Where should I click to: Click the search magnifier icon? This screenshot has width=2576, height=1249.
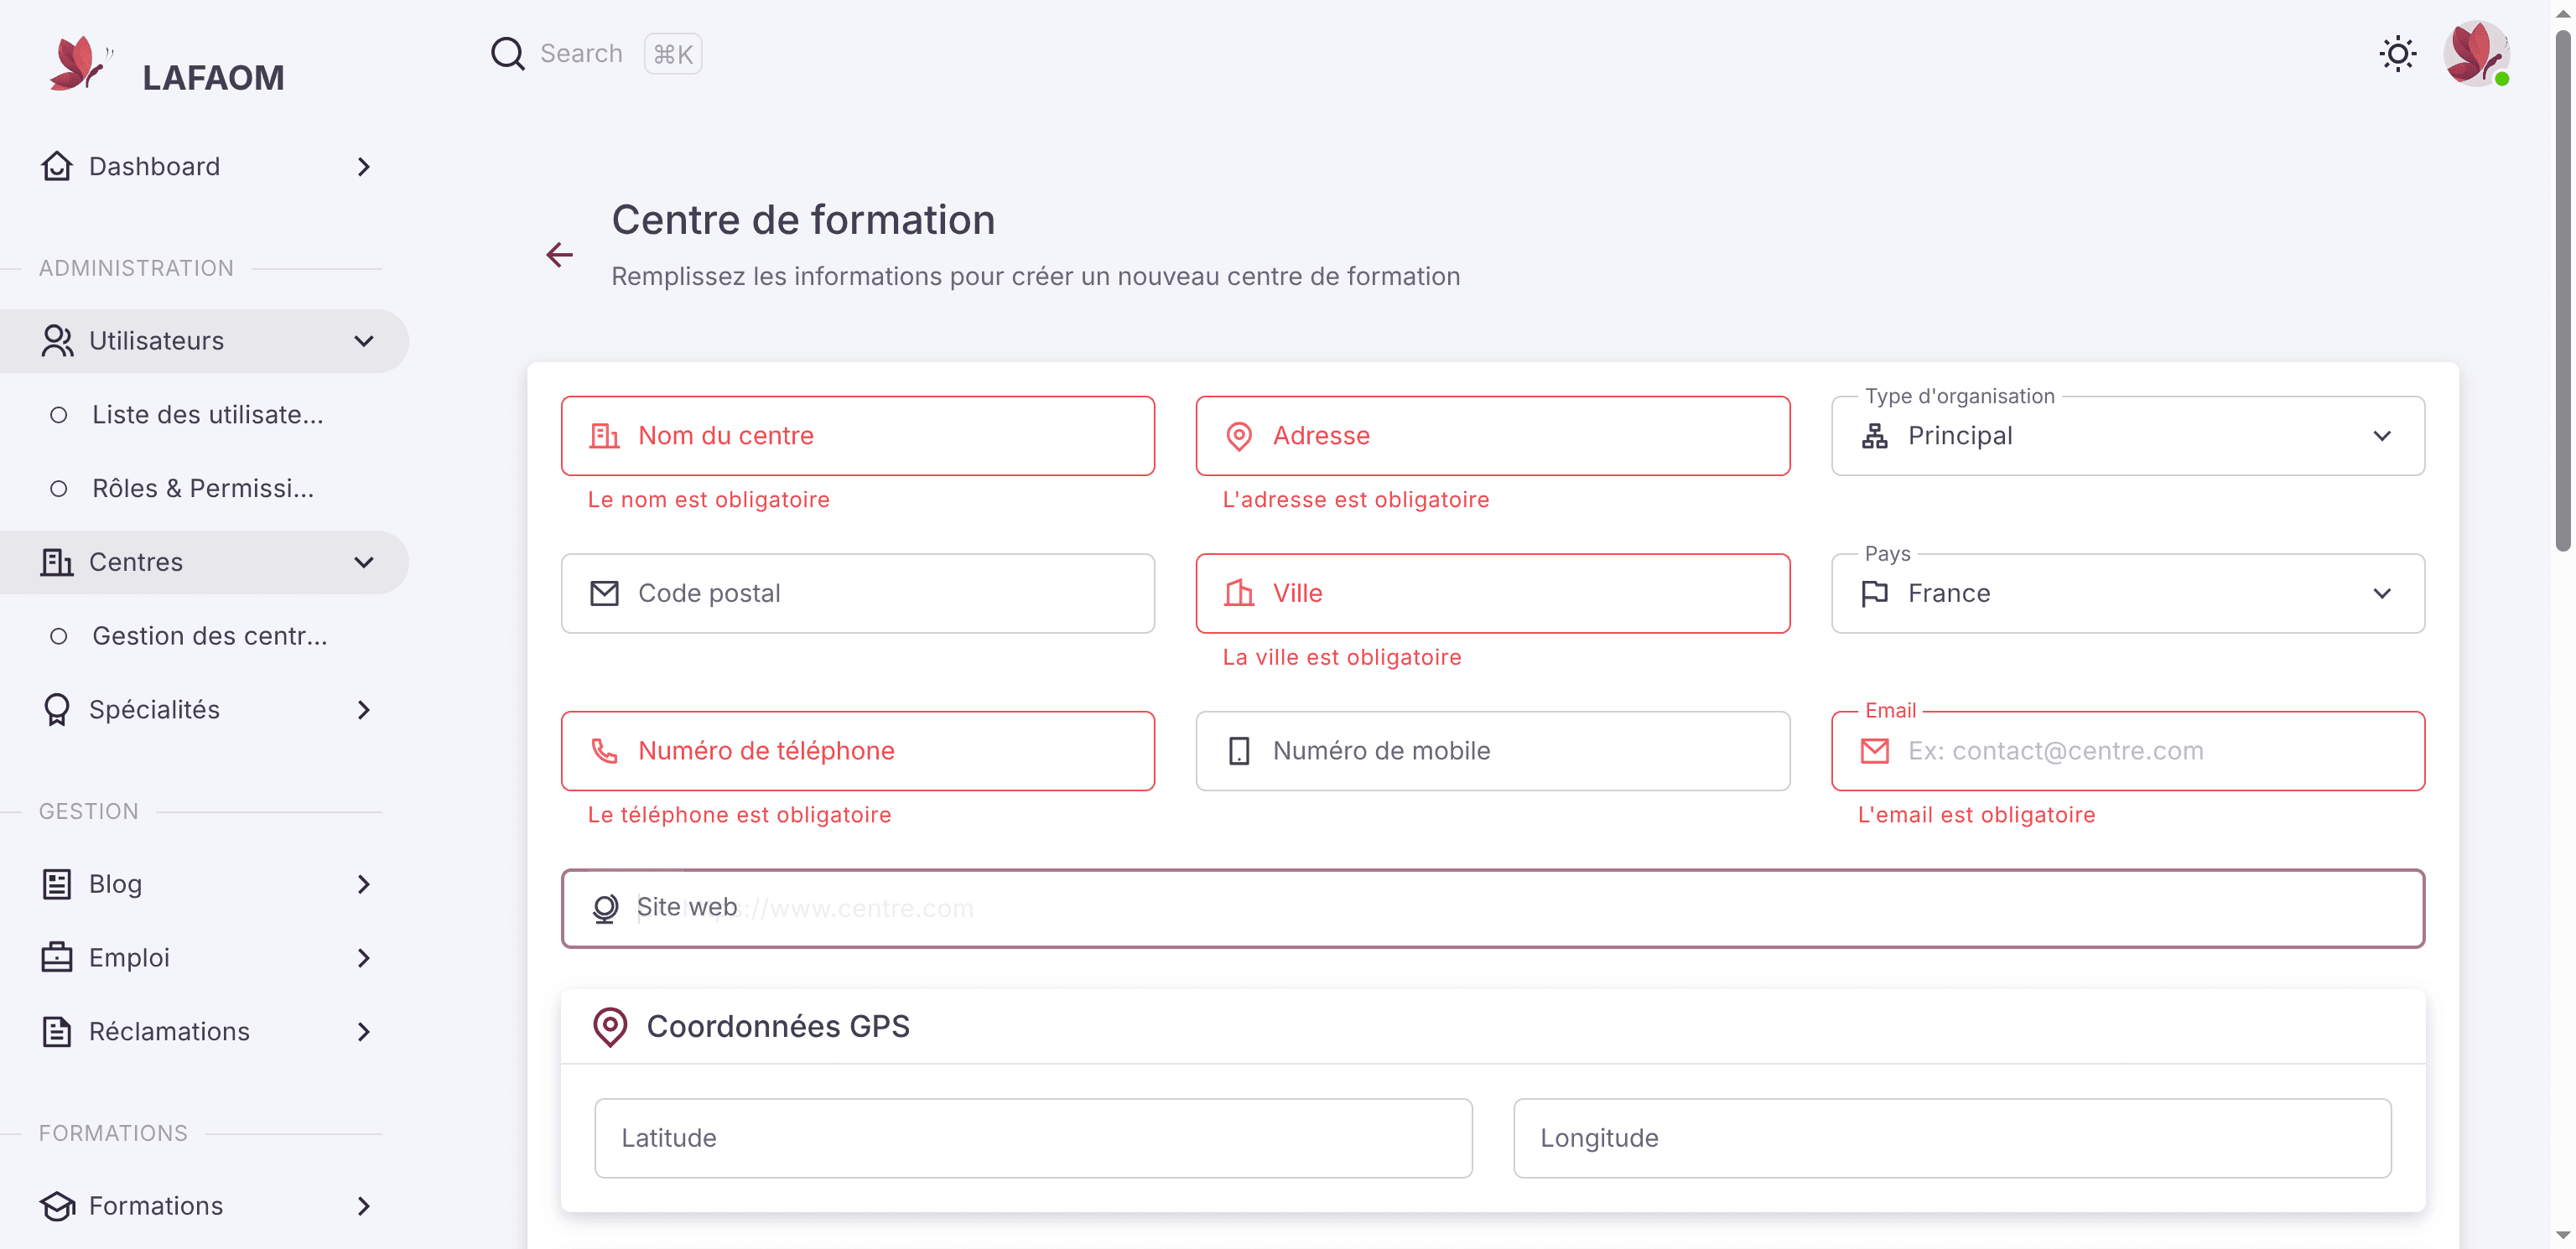[507, 54]
